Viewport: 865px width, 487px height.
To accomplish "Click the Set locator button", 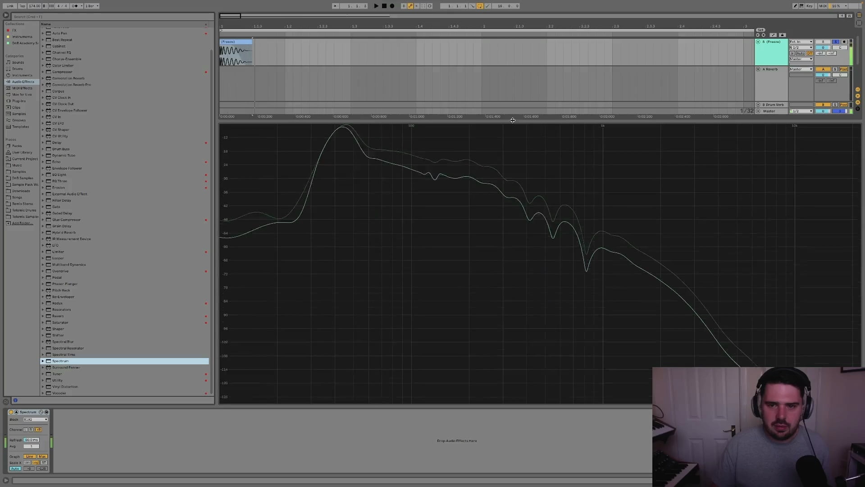I will click(760, 30).
